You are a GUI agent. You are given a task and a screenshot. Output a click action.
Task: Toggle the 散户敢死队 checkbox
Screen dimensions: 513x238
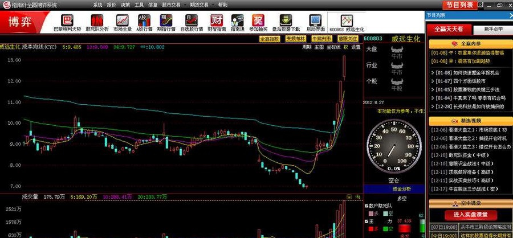click(x=367, y=206)
